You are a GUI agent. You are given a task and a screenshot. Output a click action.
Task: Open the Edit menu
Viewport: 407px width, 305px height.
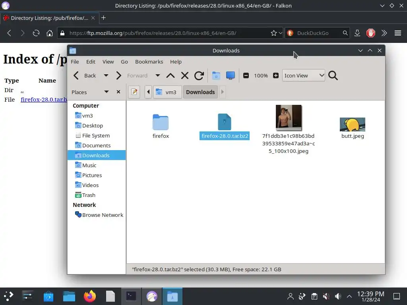(x=91, y=62)
